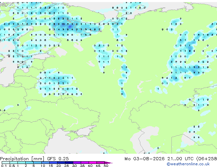Click the '50' legend scale label
Image resolution: width=217 pixels, height=167 pixels.
(106, 166)
